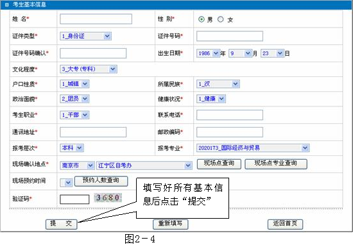The image size is (353, 245).
Task: Click the 证件号码 input field
Action: [230, 36]
